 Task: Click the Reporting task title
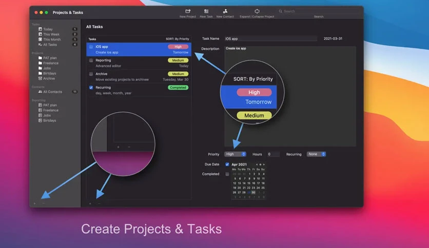point(103,60)
